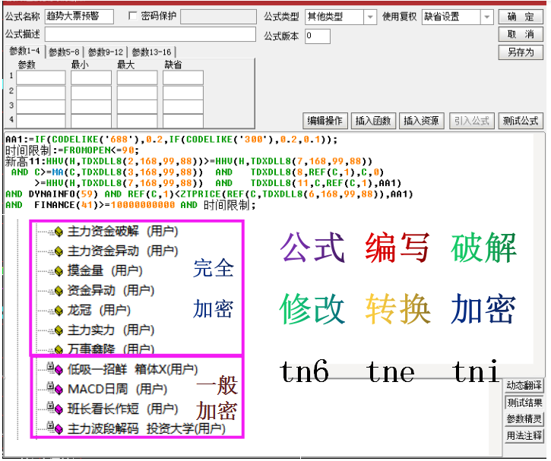Select tree item 摸金量 (用户)
Viewport: 551px width, 461px height.
[105, 271]
